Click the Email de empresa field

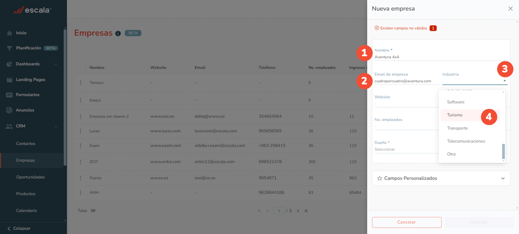pyautogui.click(x=407, y=81)
